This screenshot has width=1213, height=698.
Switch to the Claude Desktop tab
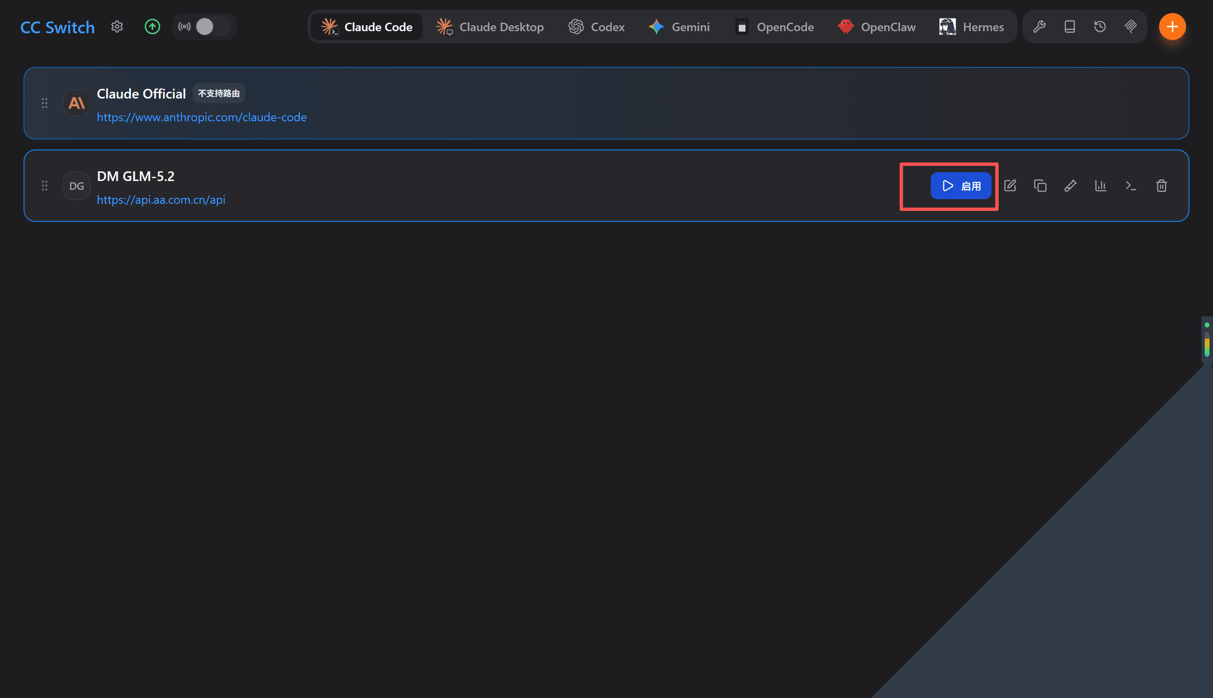490,27
